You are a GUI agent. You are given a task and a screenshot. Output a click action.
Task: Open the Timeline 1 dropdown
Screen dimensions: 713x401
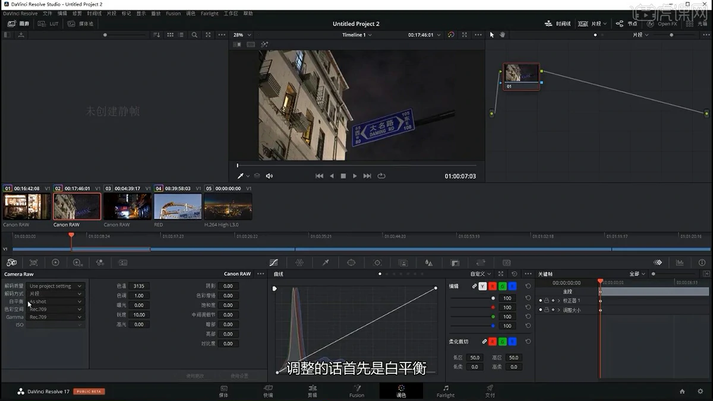coord(357,35)
